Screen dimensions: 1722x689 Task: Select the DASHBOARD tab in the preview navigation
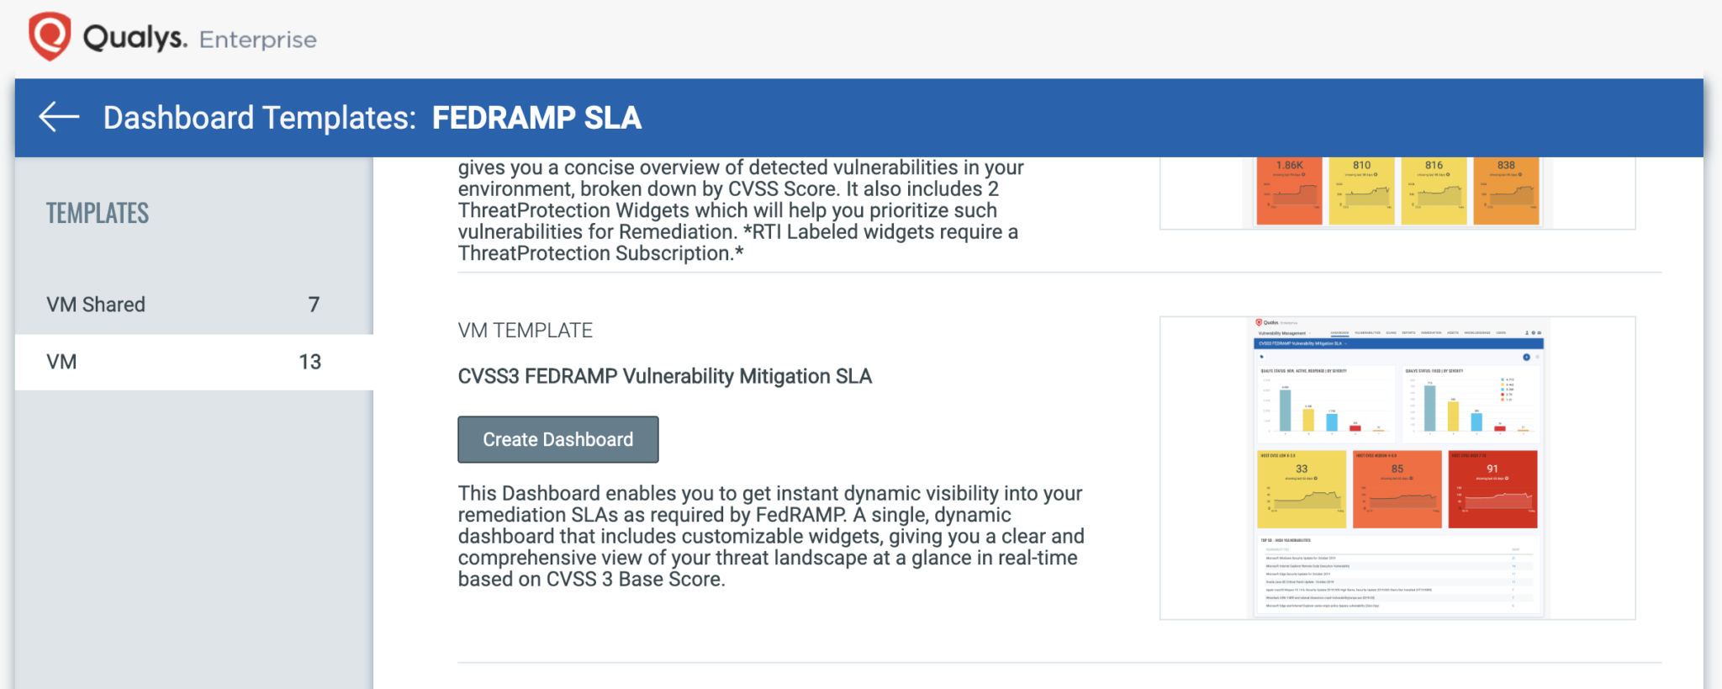pyautogui.click(x=1340, y=333)
